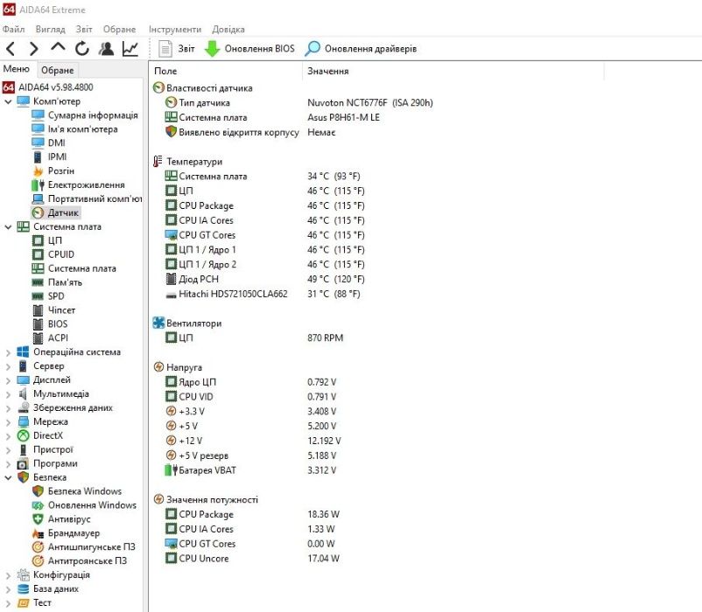Screen dimensions: 702x612
Task: Switch to the Меню tab
Action: [x=17, y=69]
